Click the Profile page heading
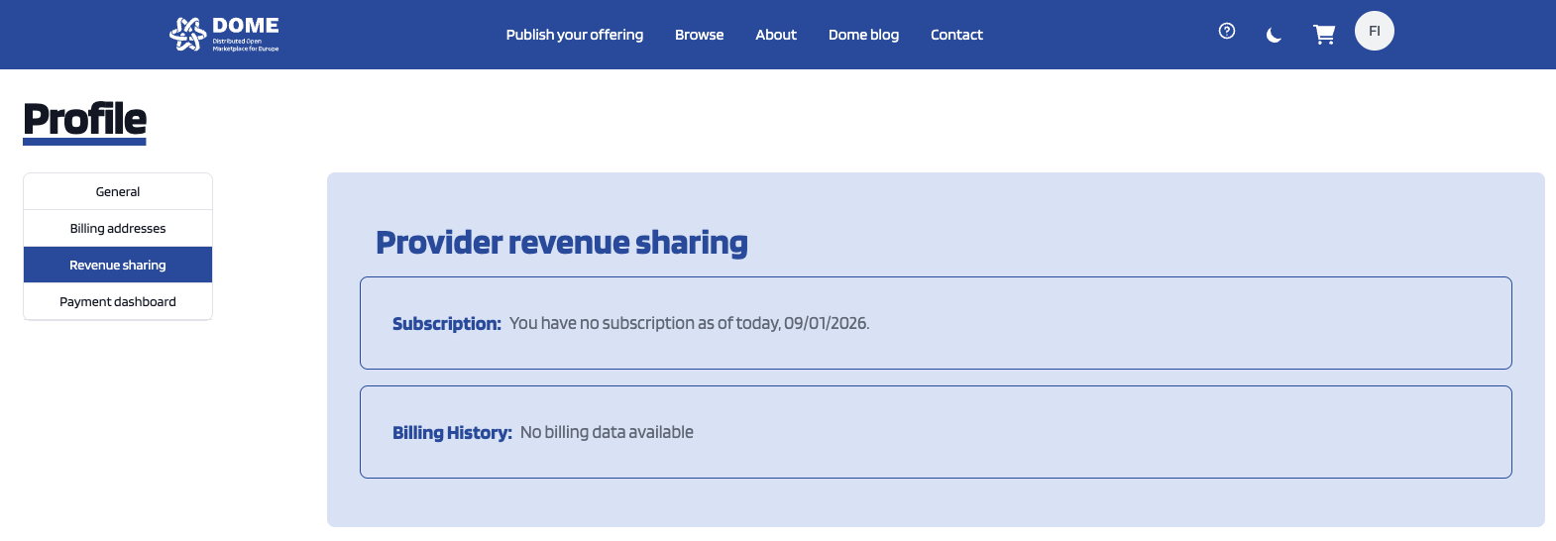This screenshot has width=1556, height=541. pos(85,120)
